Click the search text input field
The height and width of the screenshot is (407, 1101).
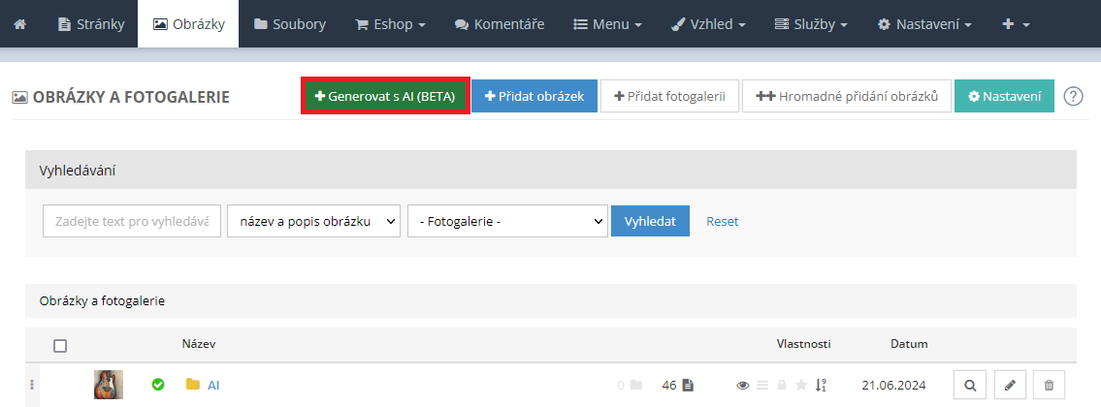pos(132,221)
